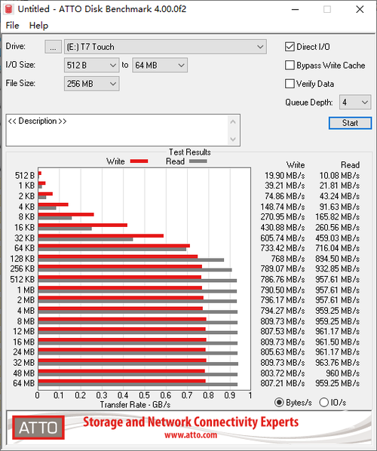The image size is (377, 451).
Task: Click the 961.50 MB/s read result
Action: (337, 342)
